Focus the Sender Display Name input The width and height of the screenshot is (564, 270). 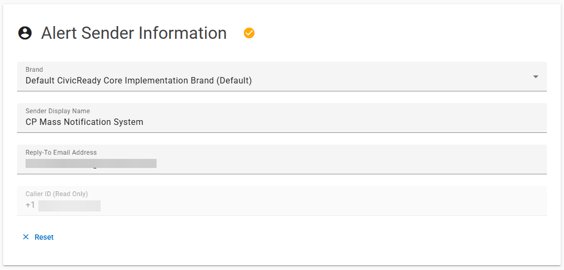click(x=282, y=118)
